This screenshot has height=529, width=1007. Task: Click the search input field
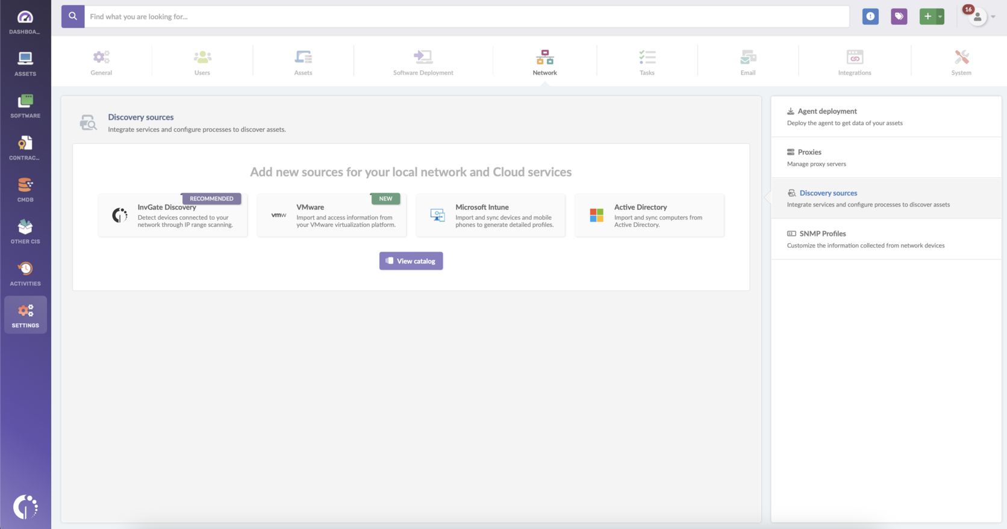click(x=466, y=17)
